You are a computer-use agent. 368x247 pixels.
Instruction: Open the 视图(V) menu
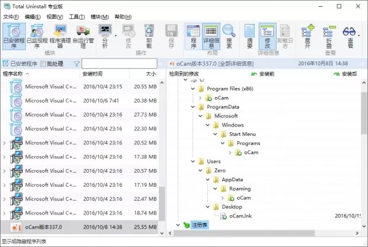[x=55, y=17]
